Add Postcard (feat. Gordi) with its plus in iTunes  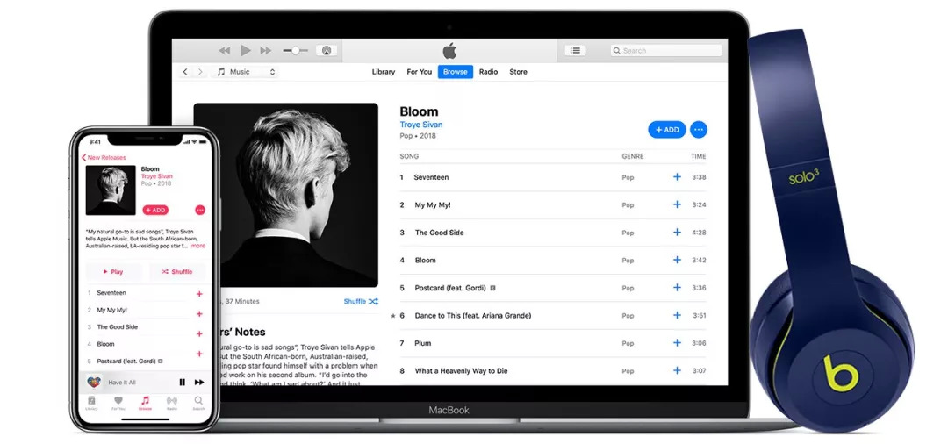point(677,288)
